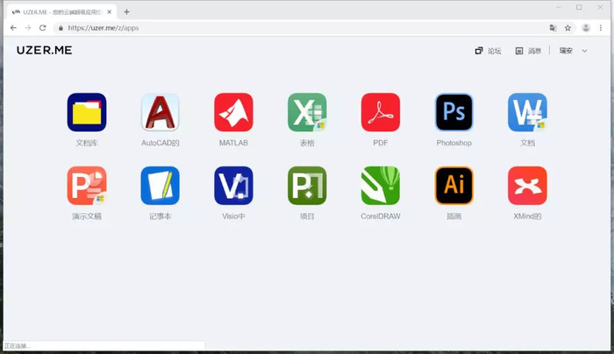Open the PDF Acrobat app
614x354 pixels.
pos(380,112)
